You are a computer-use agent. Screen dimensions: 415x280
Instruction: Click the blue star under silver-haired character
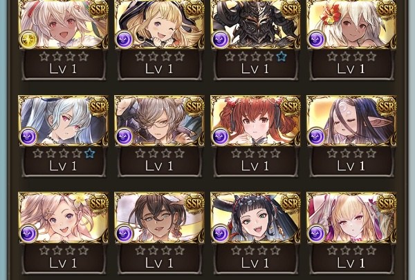(x=89, y=153)
